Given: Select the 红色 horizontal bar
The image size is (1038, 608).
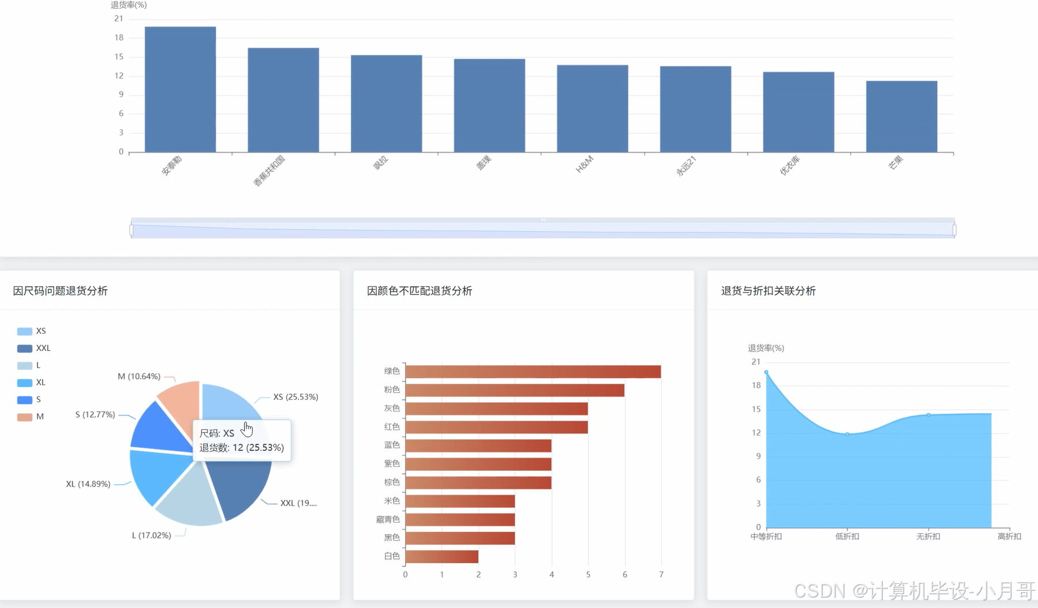Looking at the screenshot, I should coord(497,427).
